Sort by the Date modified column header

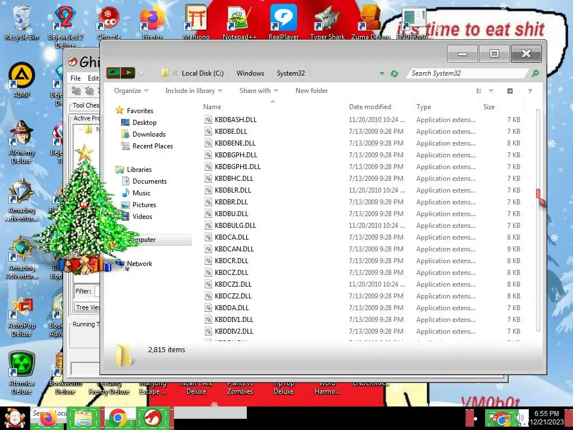370,107
